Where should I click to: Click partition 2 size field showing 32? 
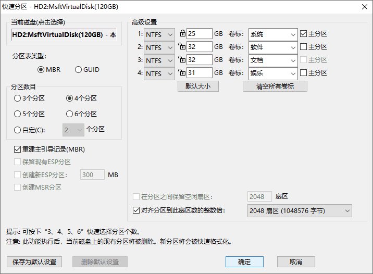click(200, 46)
